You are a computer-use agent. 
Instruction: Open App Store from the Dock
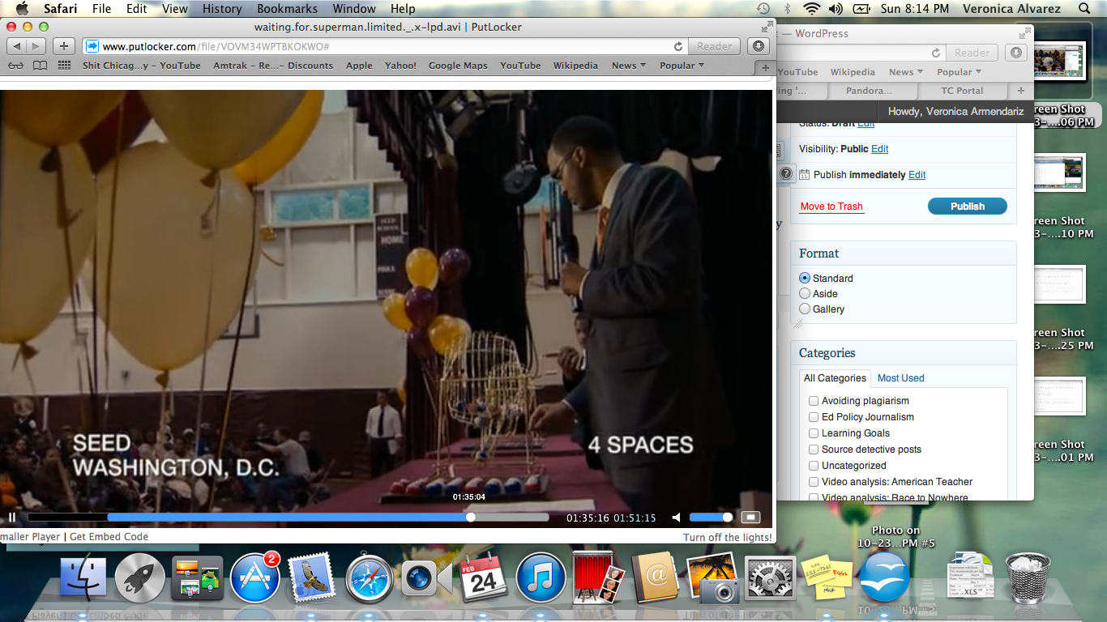[254, 578]
